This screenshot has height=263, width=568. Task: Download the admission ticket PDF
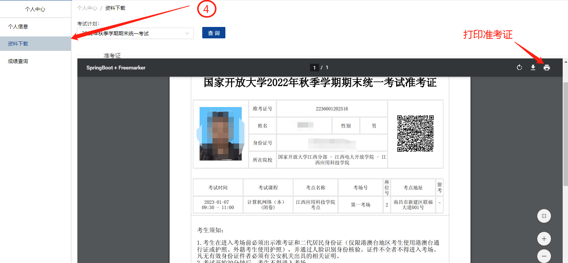point(533,68)
